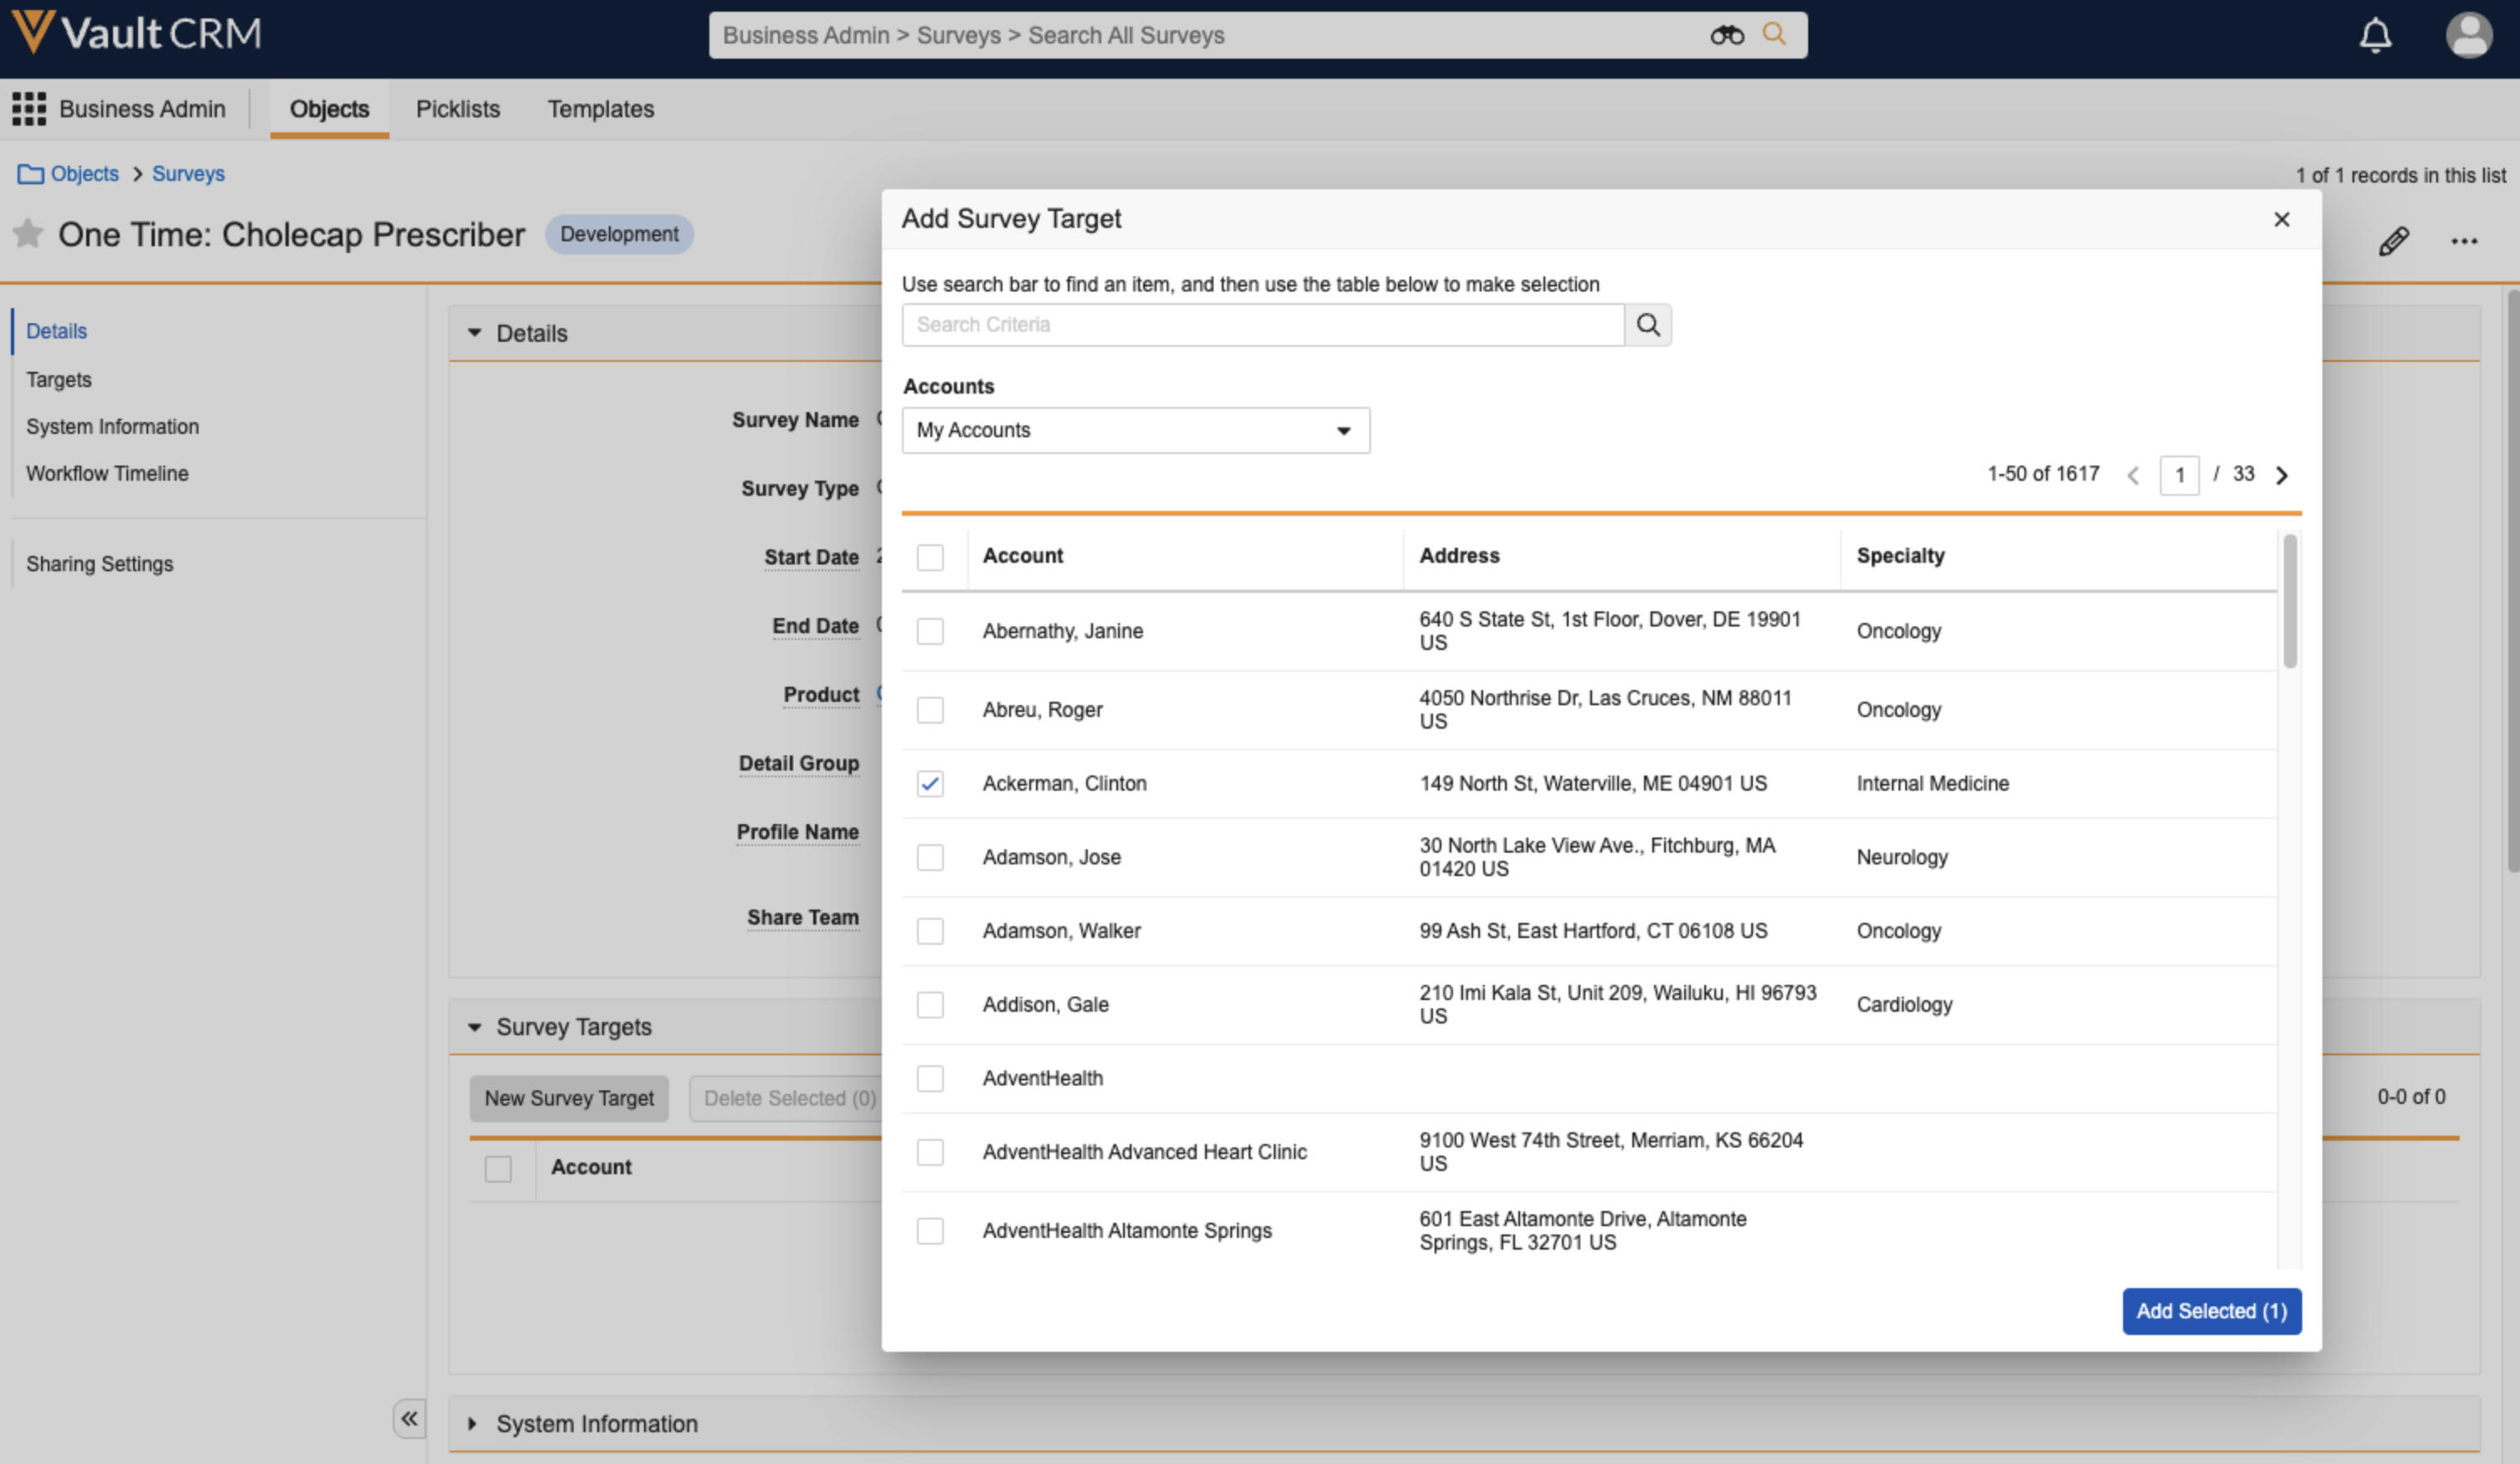Click the orange magnifier in top search bar
The height and width of the screenshot is (1464, 2520).
(1774, 34)
